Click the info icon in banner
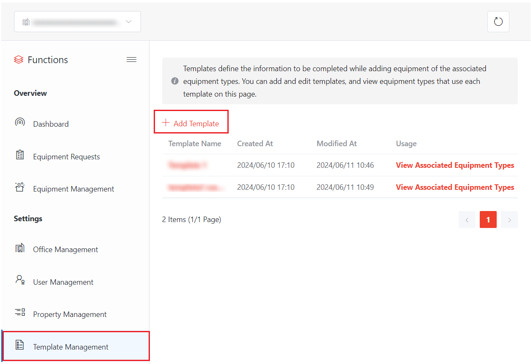Image resolution: width=531 pixels, height=364 pixels. [174, 81]
